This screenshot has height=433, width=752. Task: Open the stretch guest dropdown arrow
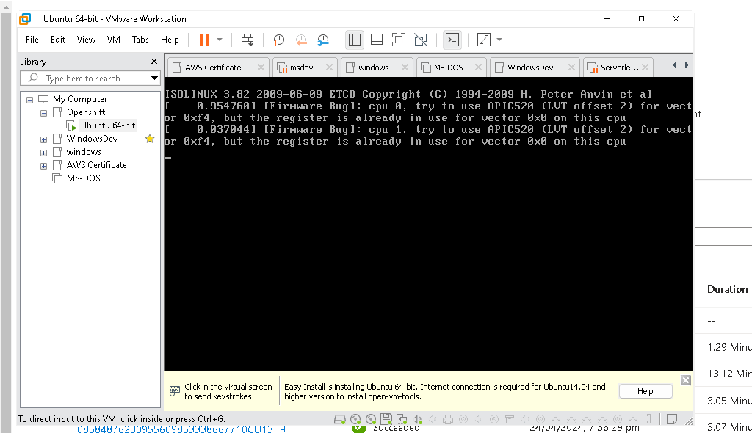coord(499,40)
